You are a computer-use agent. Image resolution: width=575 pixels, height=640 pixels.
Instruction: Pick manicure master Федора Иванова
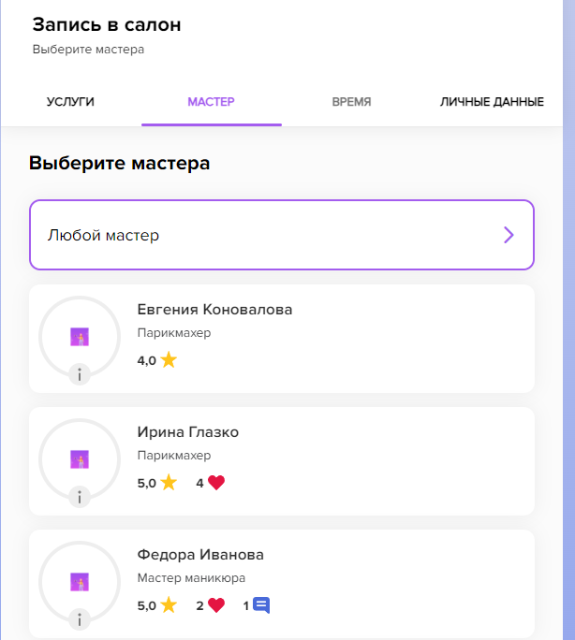click(200, 554)
